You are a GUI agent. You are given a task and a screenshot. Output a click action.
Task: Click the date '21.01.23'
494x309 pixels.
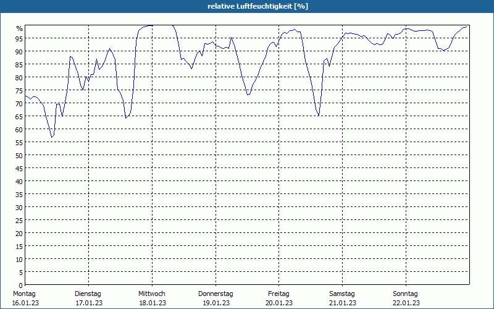tap(343, 303)
